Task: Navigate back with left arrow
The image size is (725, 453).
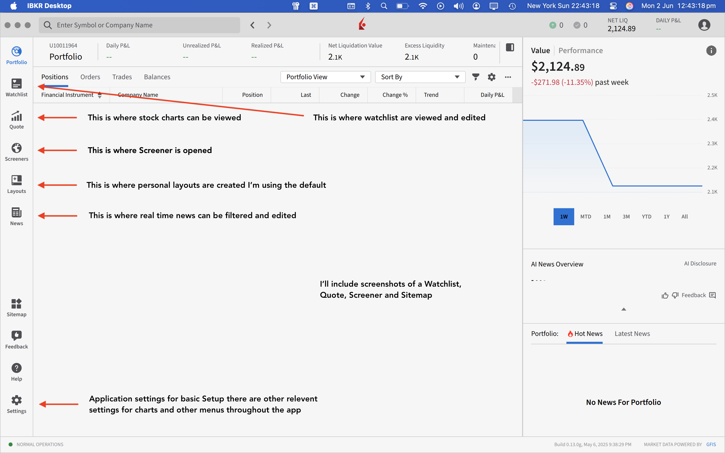Action: (x=252, y=25)
